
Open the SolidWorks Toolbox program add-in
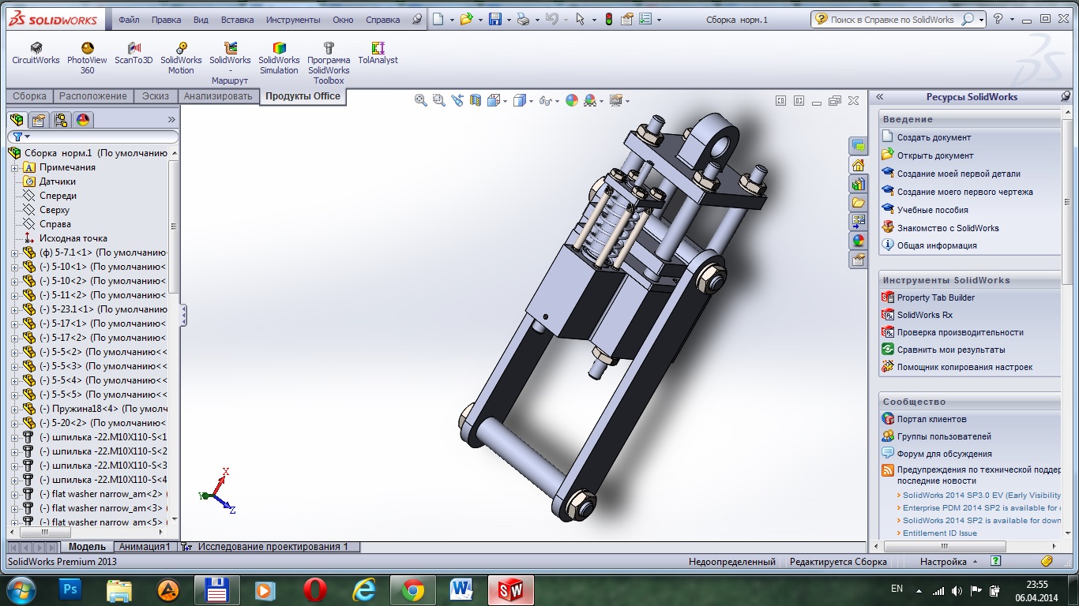click(x=329, y=64)
